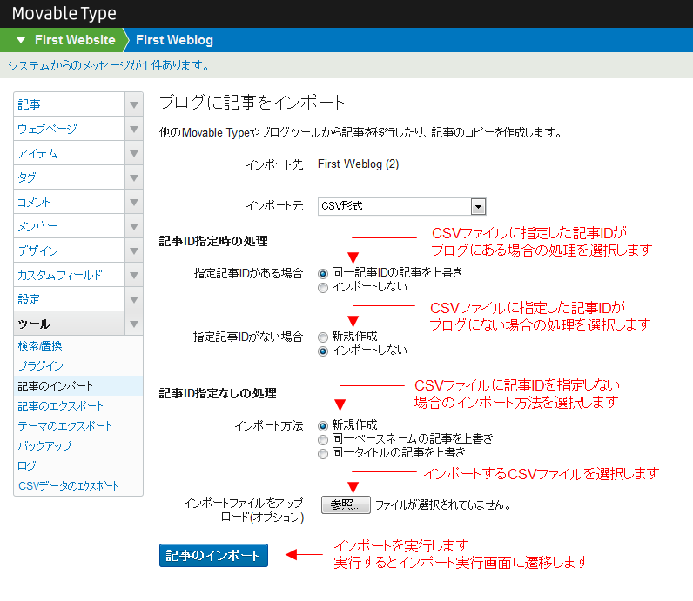Open the デザイン sidebar menu

pos(70,250)
